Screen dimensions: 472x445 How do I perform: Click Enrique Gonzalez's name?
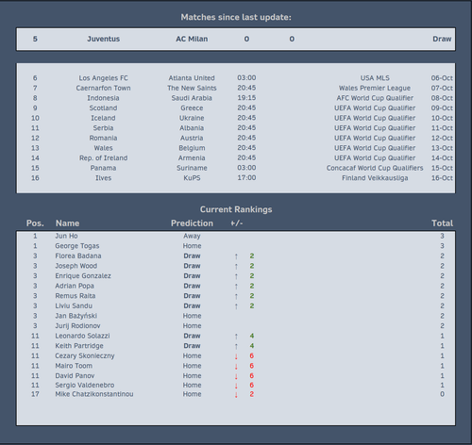tap(83, 276)
